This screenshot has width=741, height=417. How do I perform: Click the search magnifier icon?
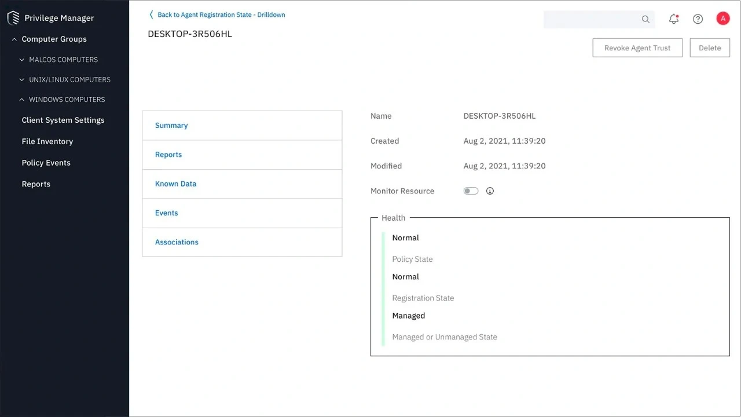(645, 19)
